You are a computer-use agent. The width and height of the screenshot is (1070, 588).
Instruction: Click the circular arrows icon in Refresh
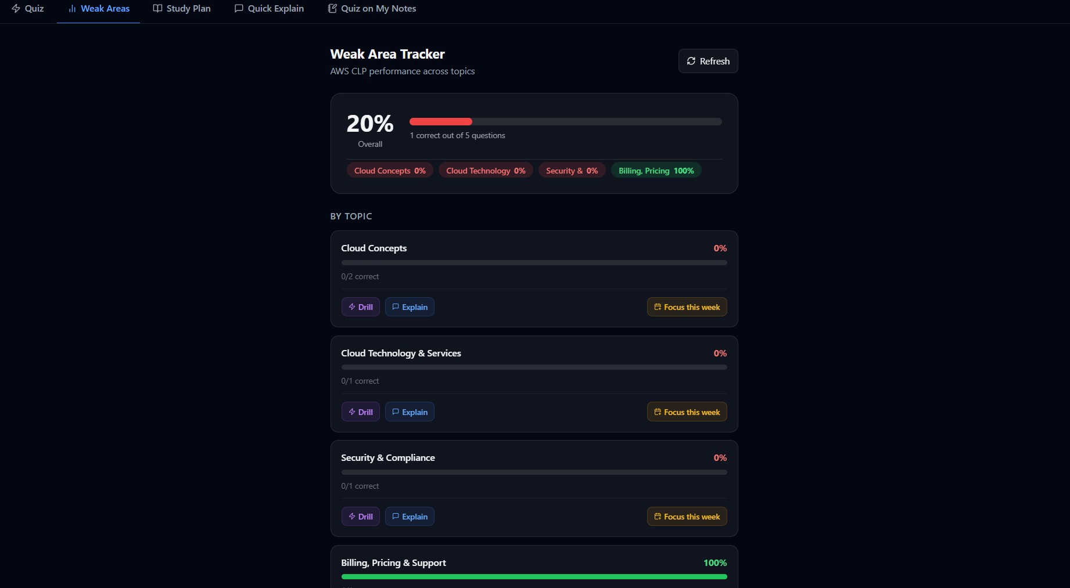point(691,61)
